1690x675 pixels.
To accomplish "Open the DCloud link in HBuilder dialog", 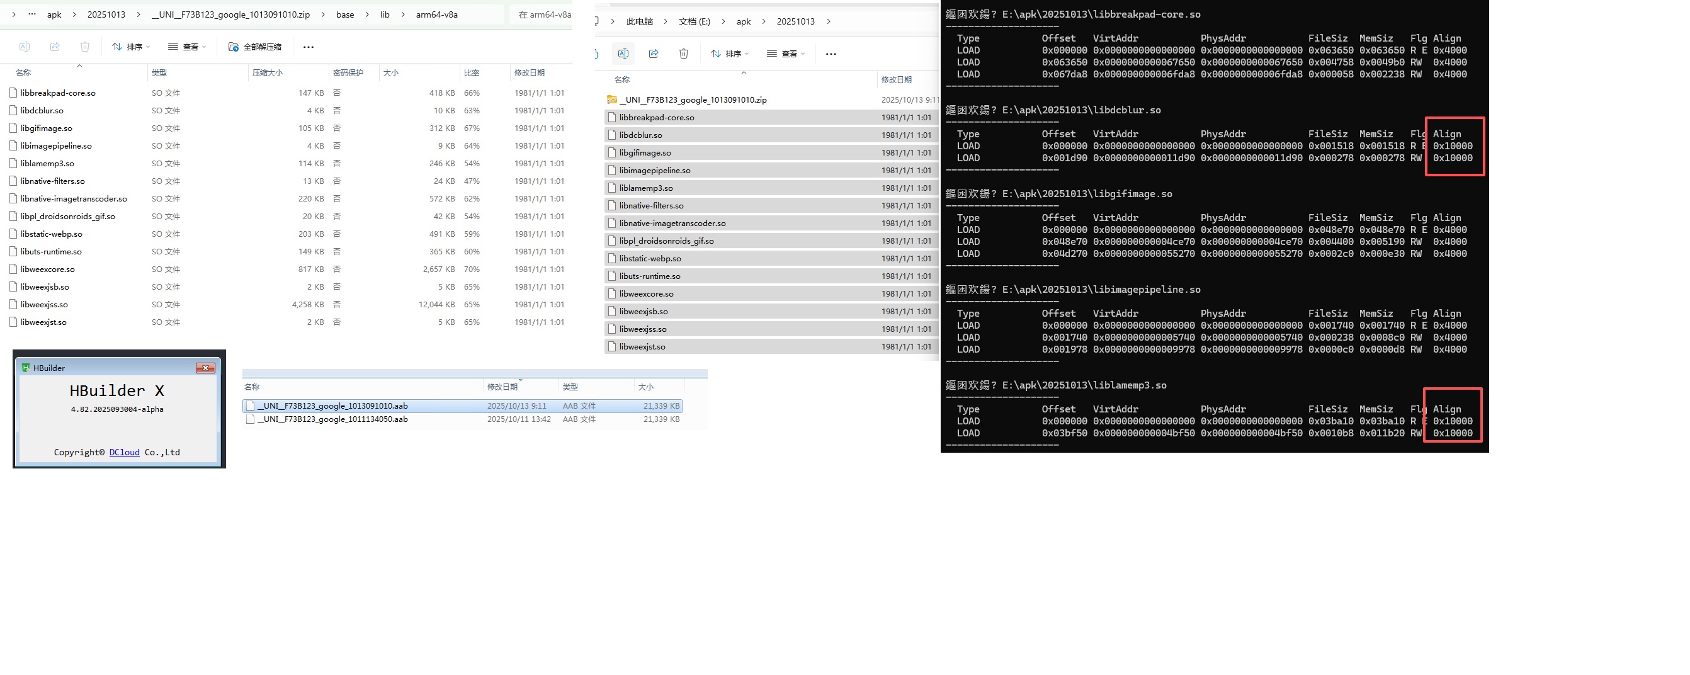I will (x=124, y=453).
